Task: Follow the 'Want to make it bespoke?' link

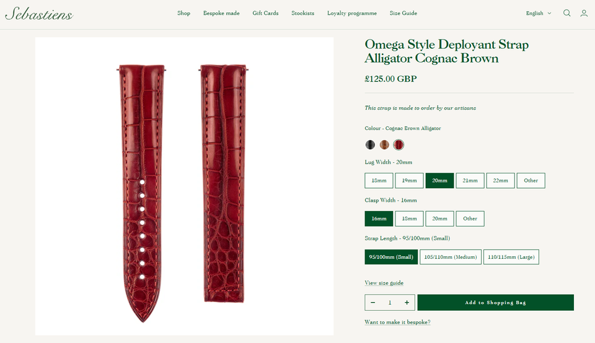Action: coord(397,322)
